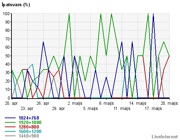Click the 14. maijs axis label
This screenshot has width=180, height=140.
138,103
